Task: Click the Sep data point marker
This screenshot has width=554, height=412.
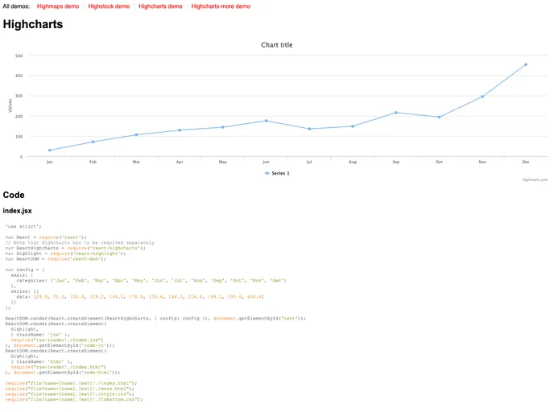Action: point(396,113)
